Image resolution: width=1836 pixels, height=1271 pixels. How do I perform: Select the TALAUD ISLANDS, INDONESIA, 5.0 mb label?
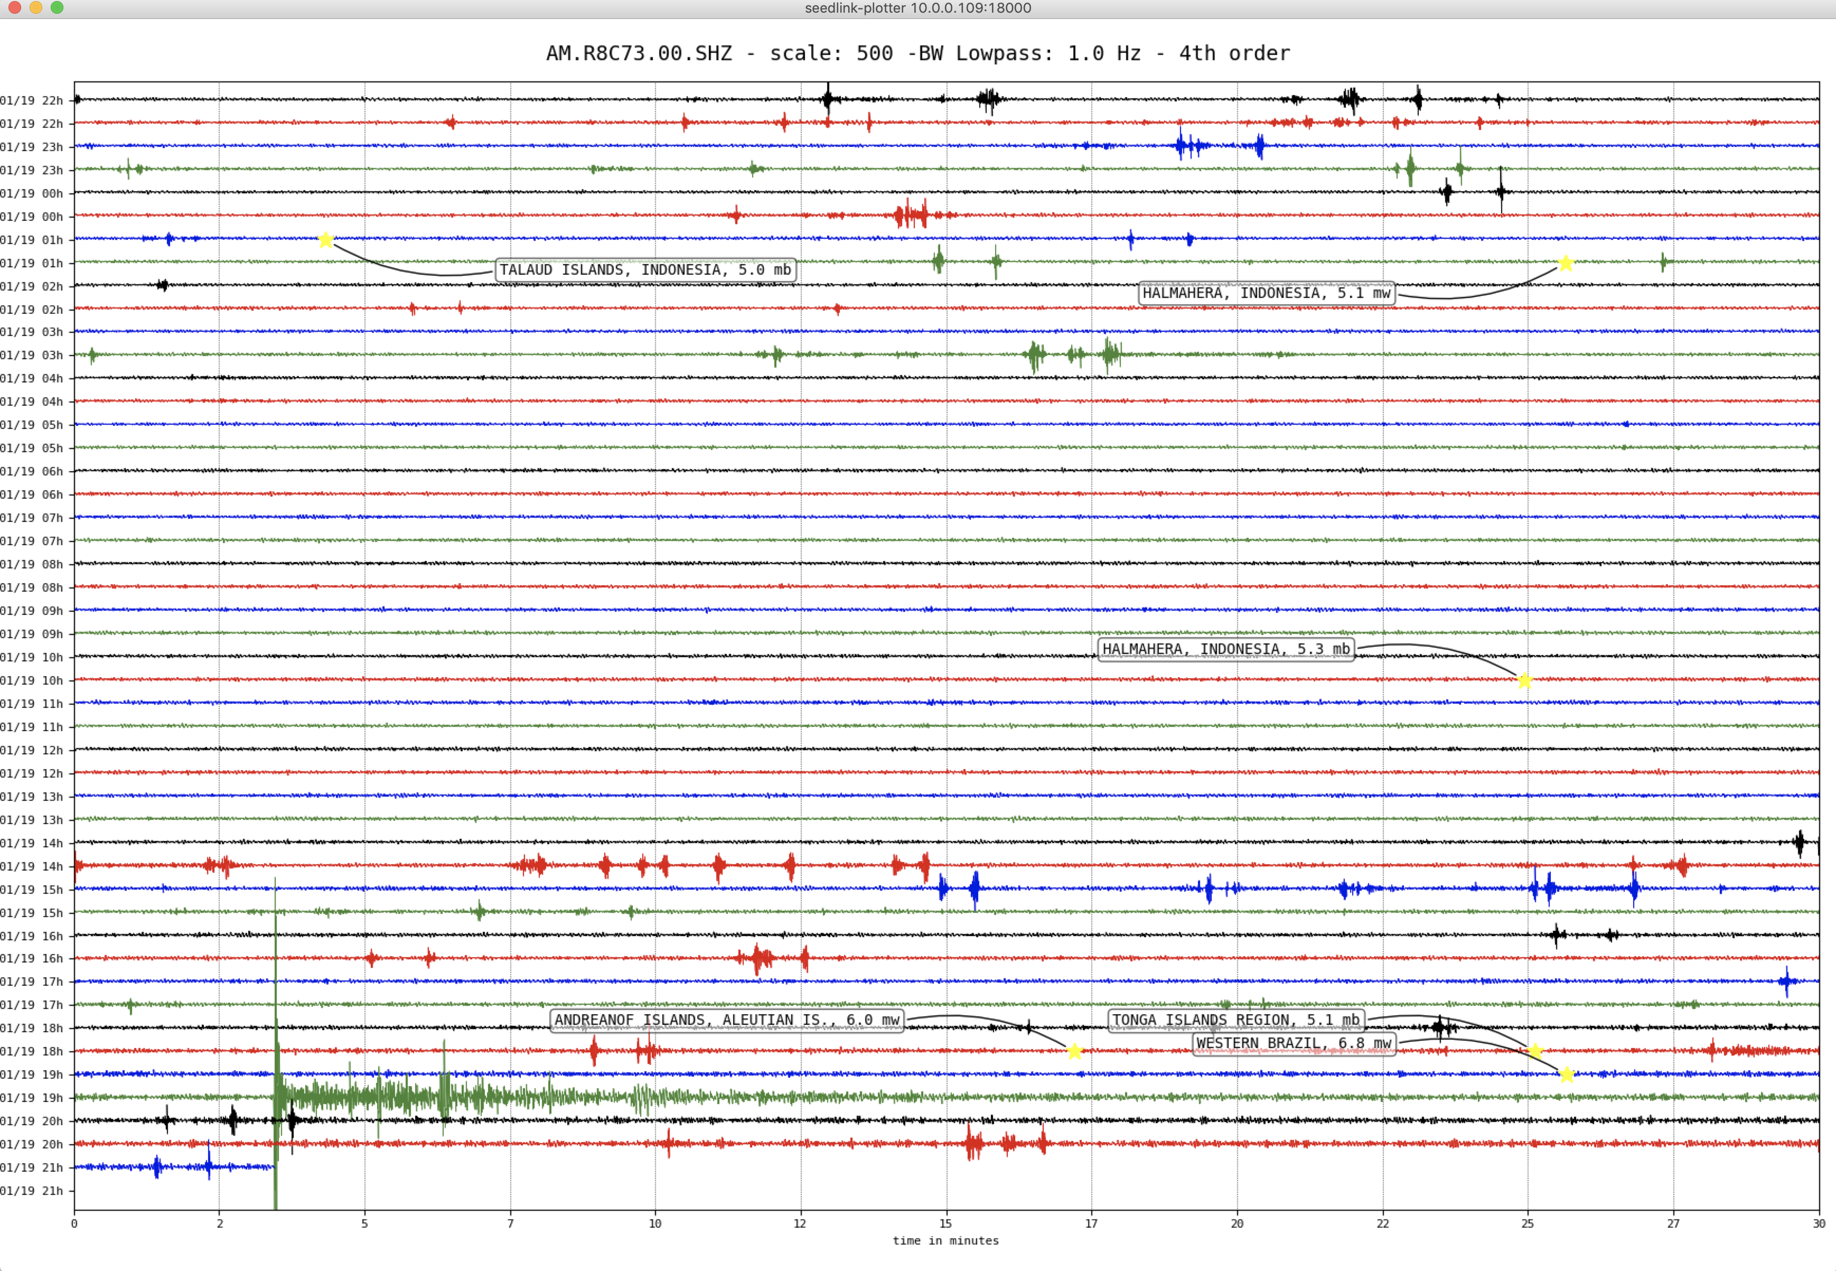click(x=645, y=270)
